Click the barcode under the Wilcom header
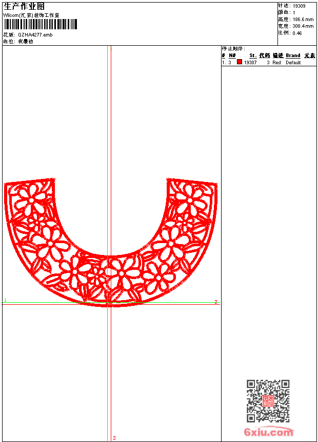The image size is (318, 442). tap(41, 24)
